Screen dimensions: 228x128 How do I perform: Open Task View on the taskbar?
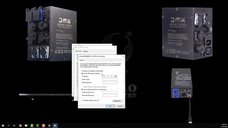14,126
